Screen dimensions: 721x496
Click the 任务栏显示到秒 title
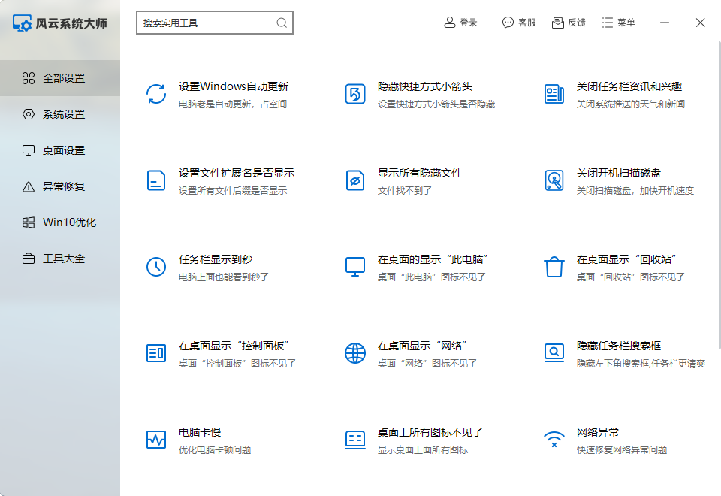[x=216, y=259]
